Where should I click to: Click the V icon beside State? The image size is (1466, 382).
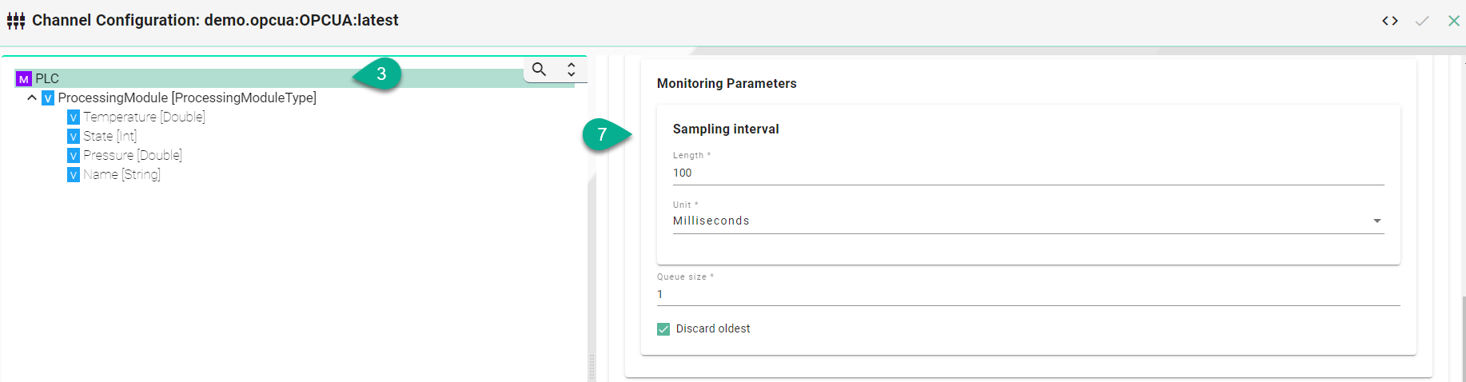(x=74, y=137)
